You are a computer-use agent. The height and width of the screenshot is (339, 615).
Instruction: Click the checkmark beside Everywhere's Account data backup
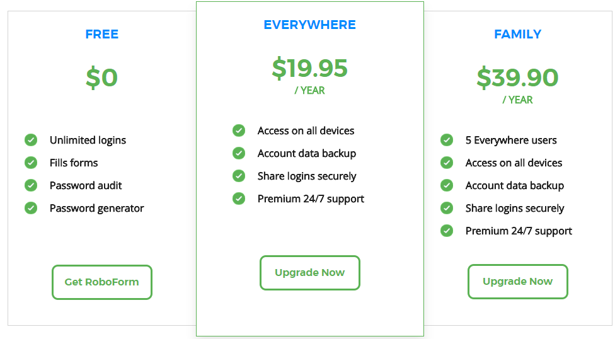click(x=239, y=153)
